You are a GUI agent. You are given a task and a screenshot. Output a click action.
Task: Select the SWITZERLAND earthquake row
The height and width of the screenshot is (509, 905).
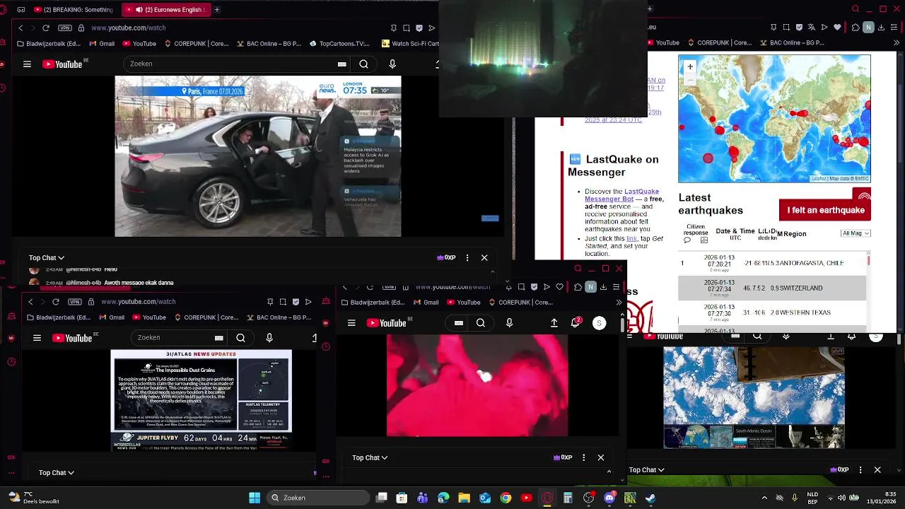(x=772, y=288)
